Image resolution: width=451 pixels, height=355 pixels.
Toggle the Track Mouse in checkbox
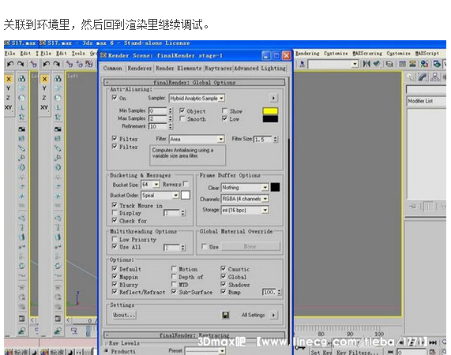tap(115, 205)
